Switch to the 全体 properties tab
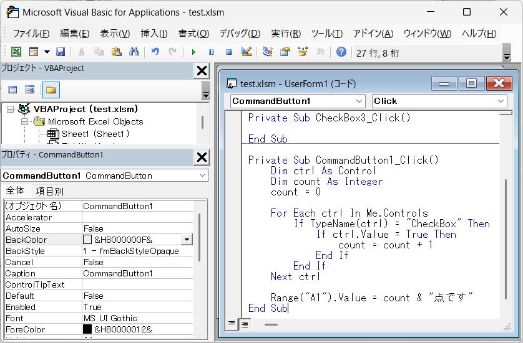This screenshot has width=523, height=343. pyautogui.click(x=15, y=190)
